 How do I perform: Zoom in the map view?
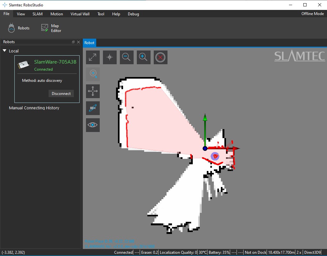[x=144, y=57]
